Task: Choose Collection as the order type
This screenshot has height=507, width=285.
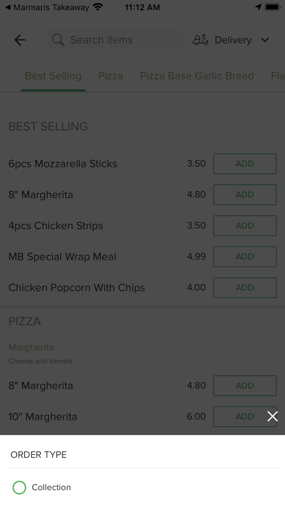Action: 51,487
